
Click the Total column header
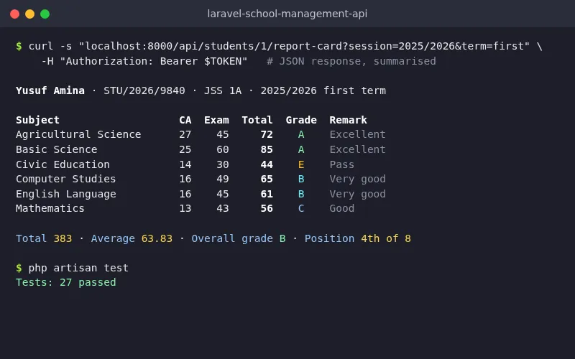(257, 120)
